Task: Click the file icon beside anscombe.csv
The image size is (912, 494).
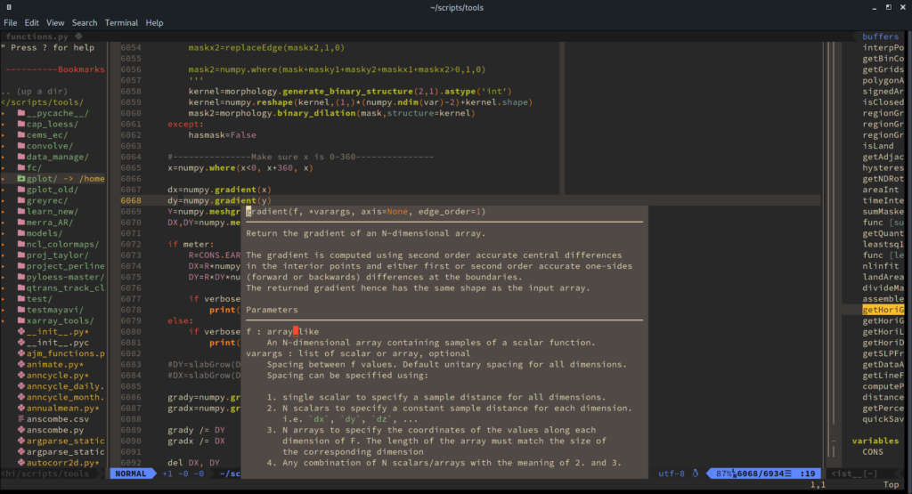Action: [21, 419]
